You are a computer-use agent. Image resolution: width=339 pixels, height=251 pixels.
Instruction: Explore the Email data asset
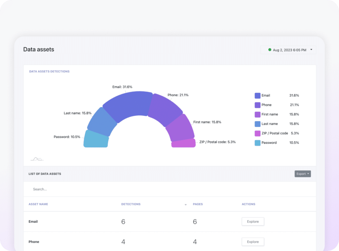click(x=253, y=222)
